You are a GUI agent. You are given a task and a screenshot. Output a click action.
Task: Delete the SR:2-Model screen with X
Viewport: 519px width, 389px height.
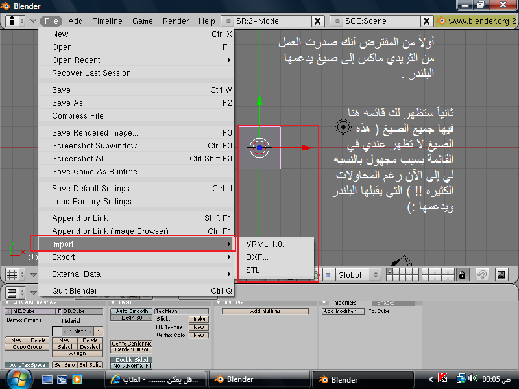point(317,21)
